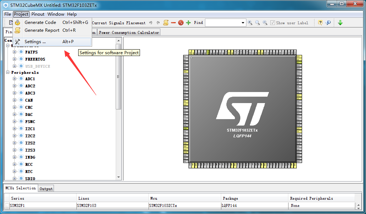Open the Window menu
The height and width of the screenshot is (214, 366).
56,14
